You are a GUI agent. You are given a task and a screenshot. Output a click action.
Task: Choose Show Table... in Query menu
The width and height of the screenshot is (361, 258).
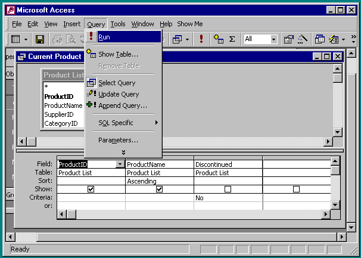click(123, 54)
